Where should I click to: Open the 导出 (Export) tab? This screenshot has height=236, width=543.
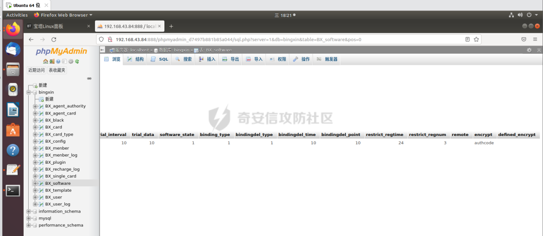[231, 59]
